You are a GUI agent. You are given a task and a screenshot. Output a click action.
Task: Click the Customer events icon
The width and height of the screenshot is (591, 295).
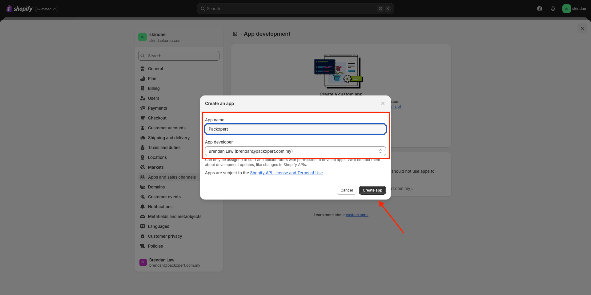143,197
